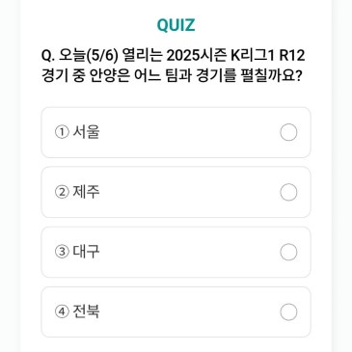Tap the 대구 answer label text
Image resolution: width=352 pixels, height=352 pixels.
[x=86, y=252]
